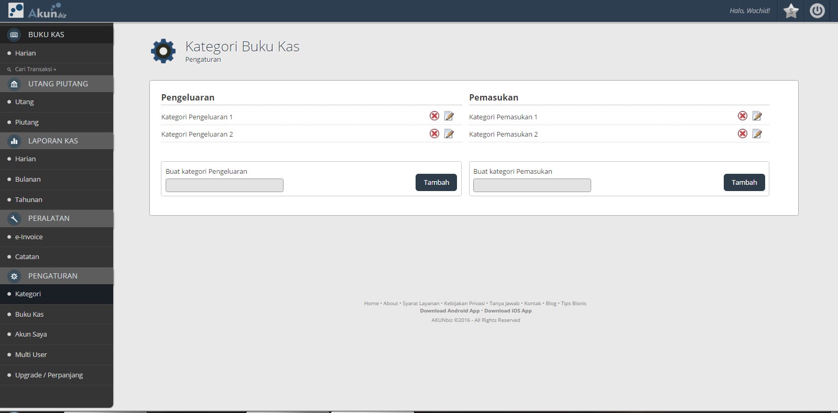Click the search icon beside Cari Transaksi
The width and height of the screenshot is (838, 413).
(9, 69)
